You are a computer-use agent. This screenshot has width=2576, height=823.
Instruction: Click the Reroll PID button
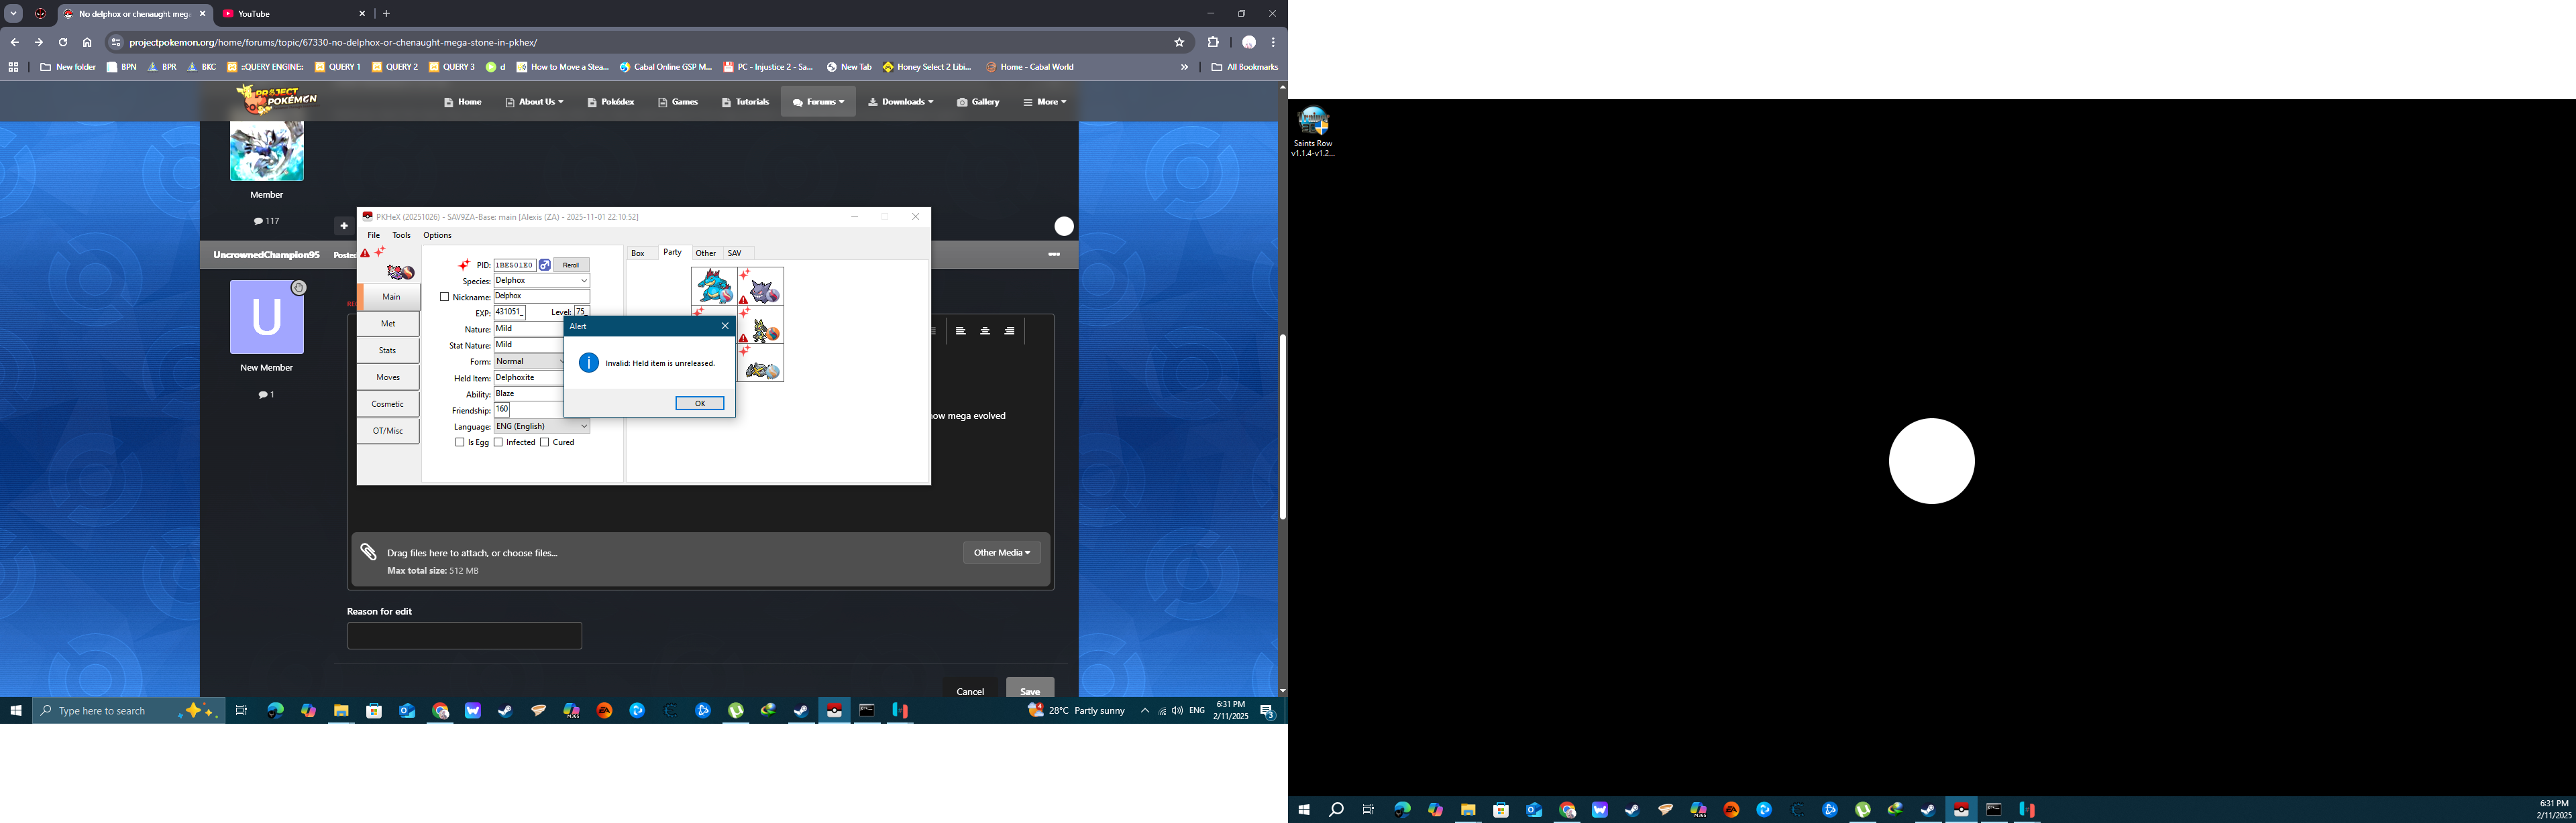click(x=571, y=265)
